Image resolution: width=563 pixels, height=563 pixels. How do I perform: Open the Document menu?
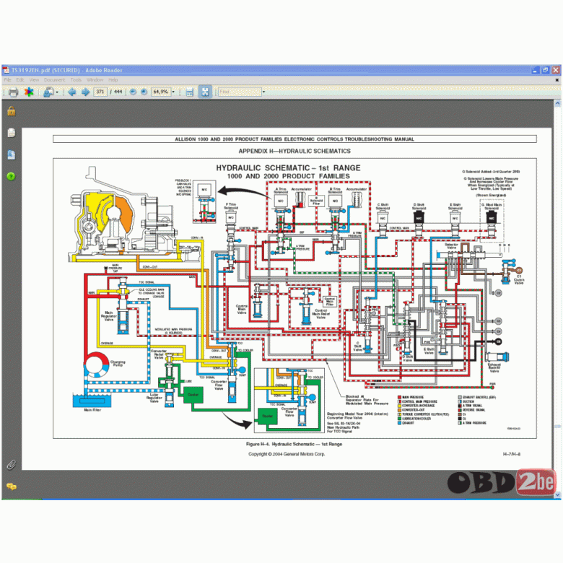(55, 80)
